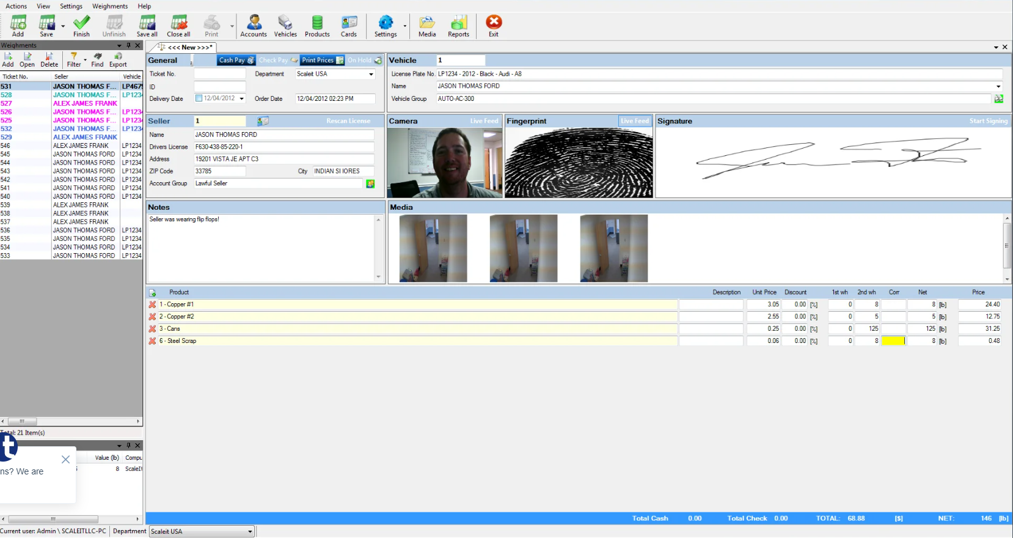Click the yellow Corr cell for Steel Scrap
1013x538 pixels.
click(x=893, y=341)
